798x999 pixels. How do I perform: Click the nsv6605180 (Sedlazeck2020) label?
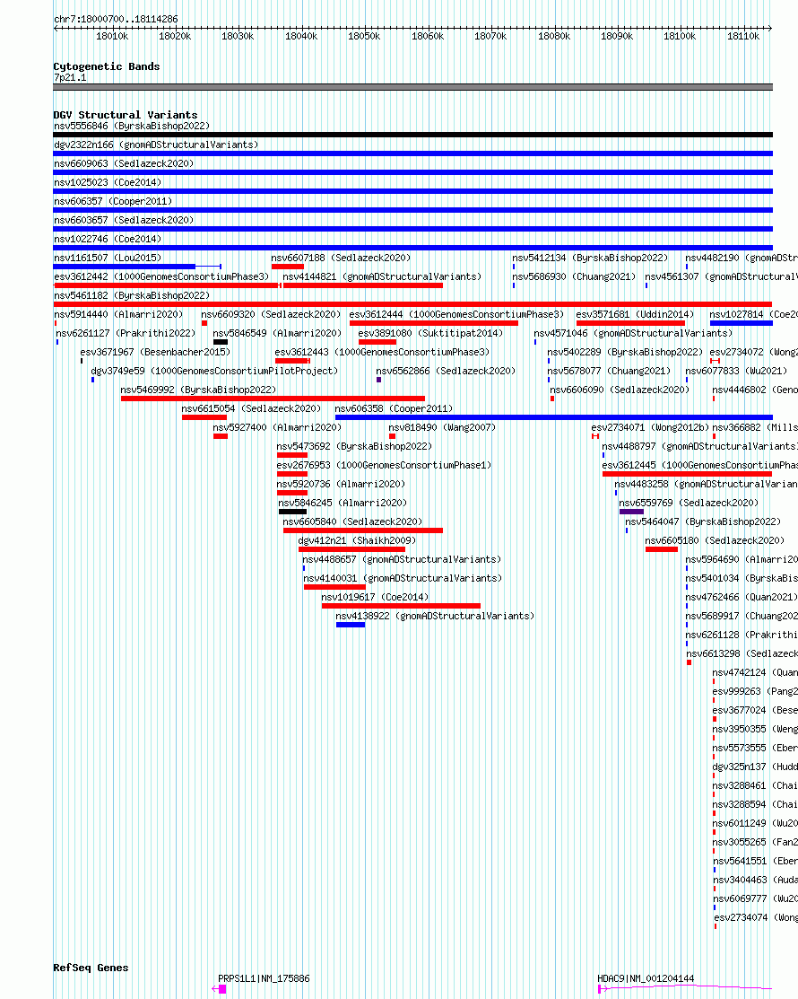pyautogui.click(x=716, y=541)
